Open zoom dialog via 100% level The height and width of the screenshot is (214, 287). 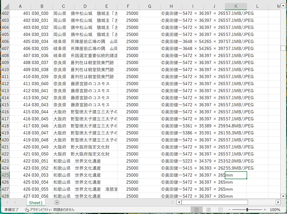[275, 210]
